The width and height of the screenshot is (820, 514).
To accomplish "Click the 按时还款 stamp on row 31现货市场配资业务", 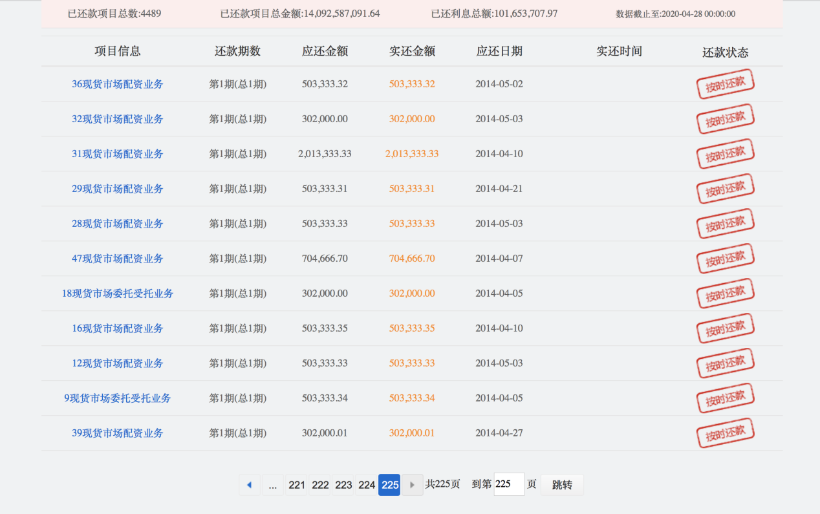I will (x=725, y=153).
